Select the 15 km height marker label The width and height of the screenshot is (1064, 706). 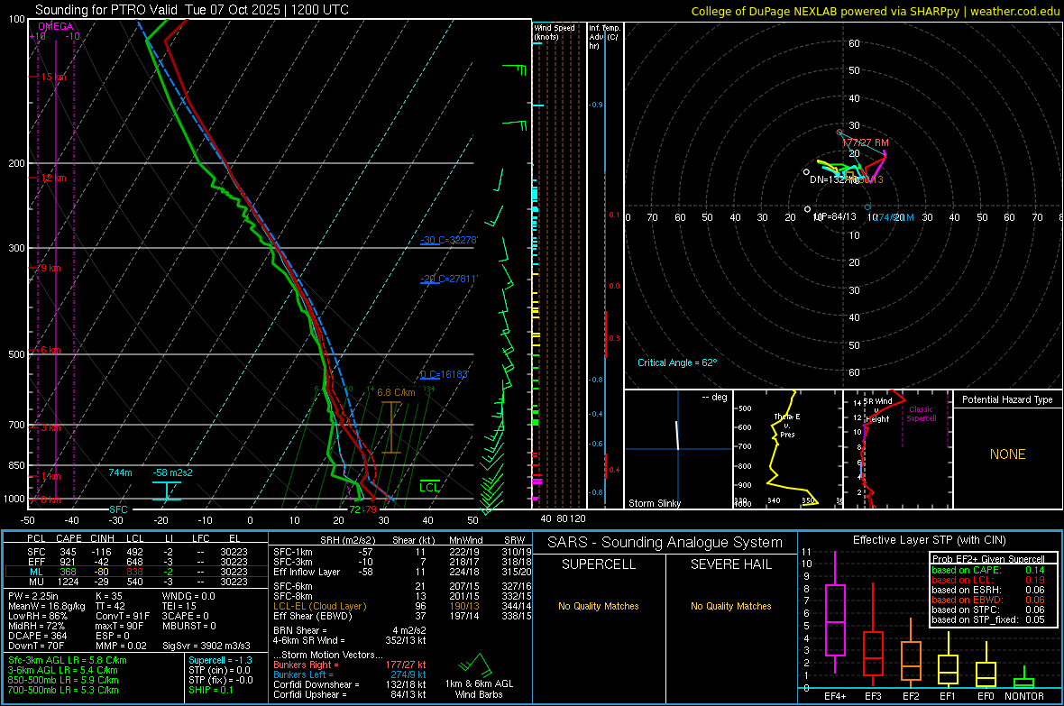click(53, 77)
